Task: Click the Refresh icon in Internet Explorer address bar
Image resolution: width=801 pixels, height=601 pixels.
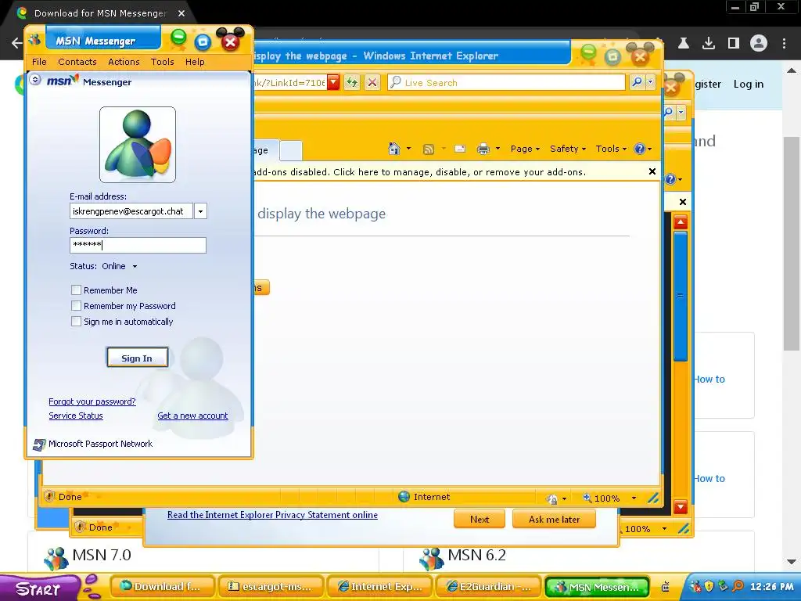Action: point(352,81)
